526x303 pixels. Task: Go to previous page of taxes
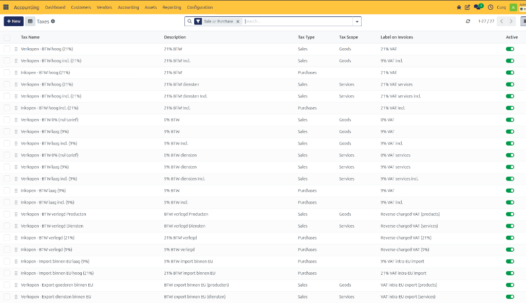501,21
